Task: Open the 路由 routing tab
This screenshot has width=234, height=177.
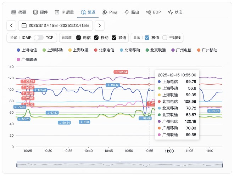Action: [132, 12]
